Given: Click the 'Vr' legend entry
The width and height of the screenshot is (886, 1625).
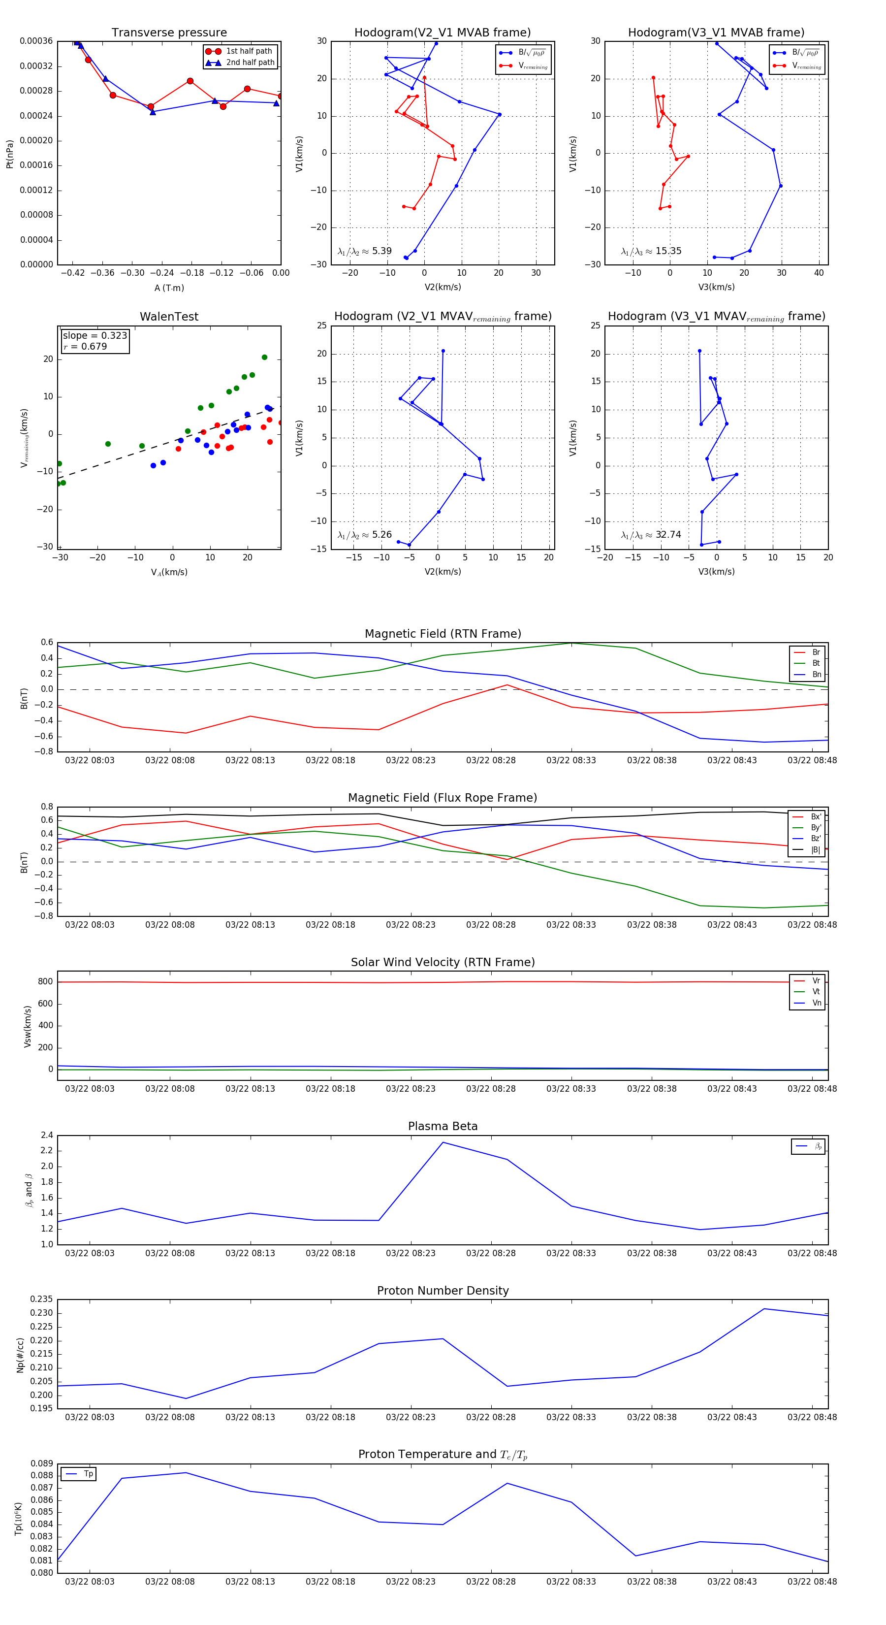Looking at the screenshot, I should tap(808, 981).
